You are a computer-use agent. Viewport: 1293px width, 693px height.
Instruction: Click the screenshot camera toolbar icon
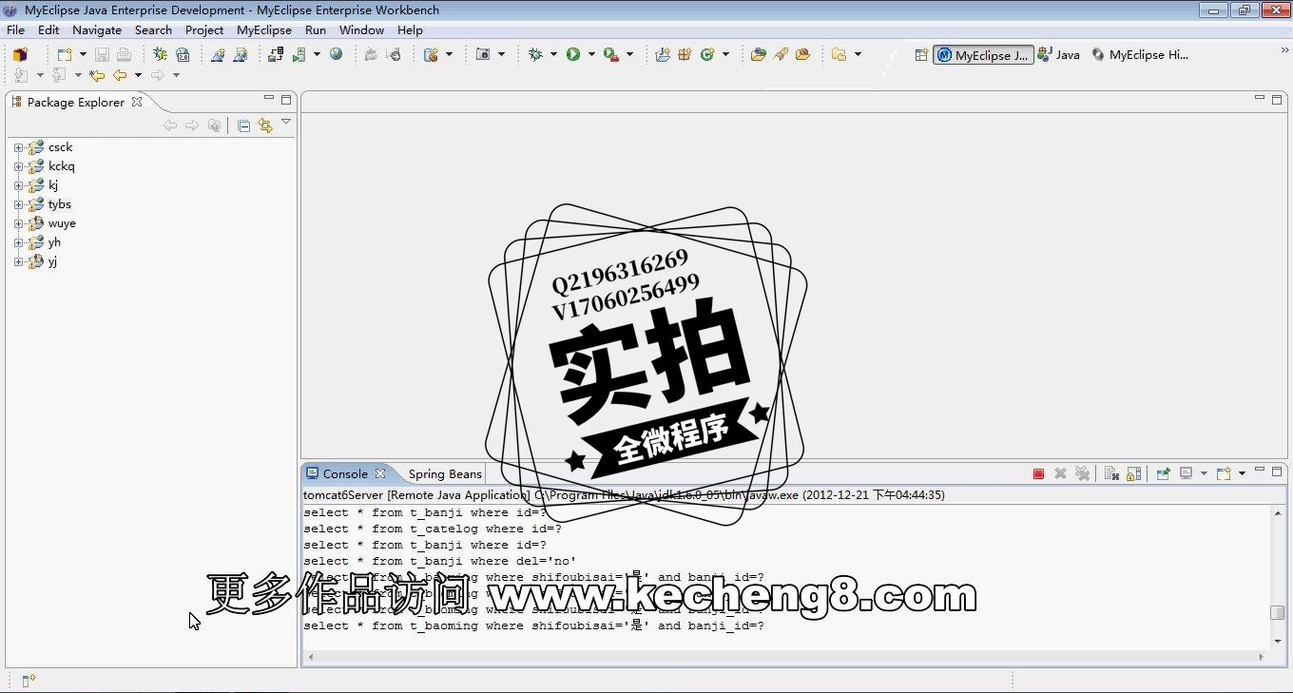(483, 55)
